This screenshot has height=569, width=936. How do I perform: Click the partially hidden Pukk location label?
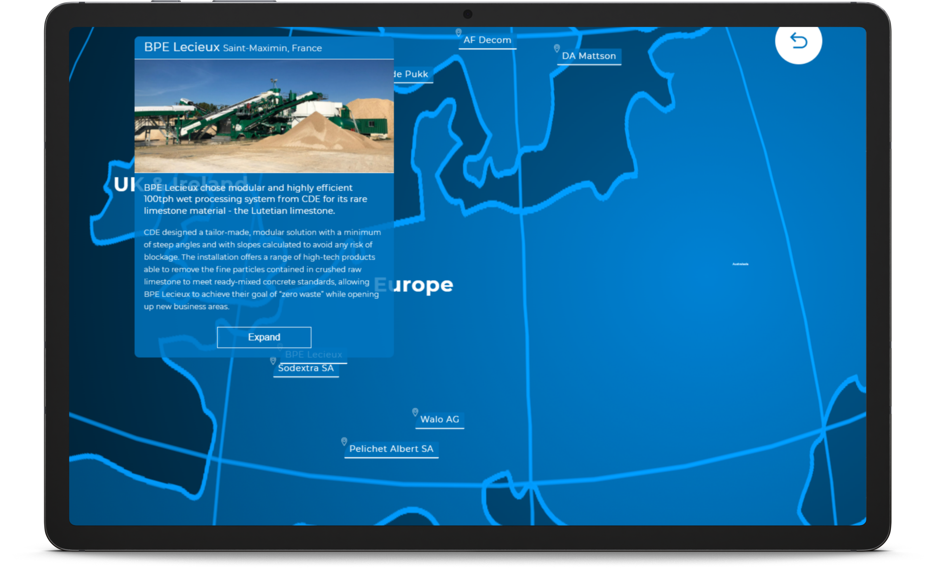click(x=413, y=74)
